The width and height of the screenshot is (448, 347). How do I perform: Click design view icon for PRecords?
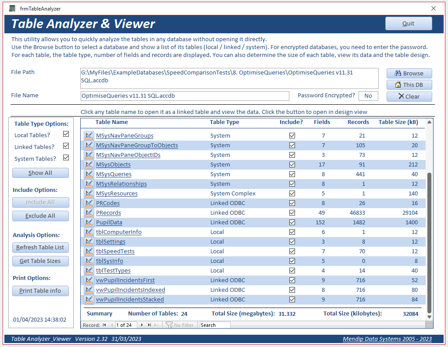point(89,213)
